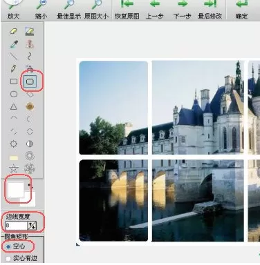Click the top-middle castle towers tile
The width and height of the screenshot is (260, 265).
198,107
